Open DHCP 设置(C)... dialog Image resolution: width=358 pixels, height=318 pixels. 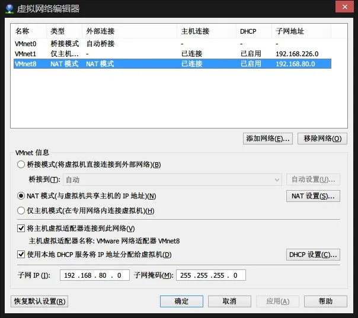click(313, 255)
